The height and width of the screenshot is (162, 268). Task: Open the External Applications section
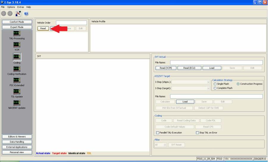[x=17, y=147]
